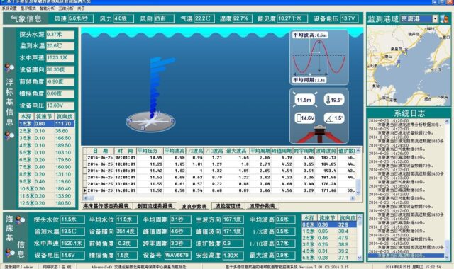
Task: Click the buoy 探头水深 field 0.37米
Action: click(x=60, y=35)
